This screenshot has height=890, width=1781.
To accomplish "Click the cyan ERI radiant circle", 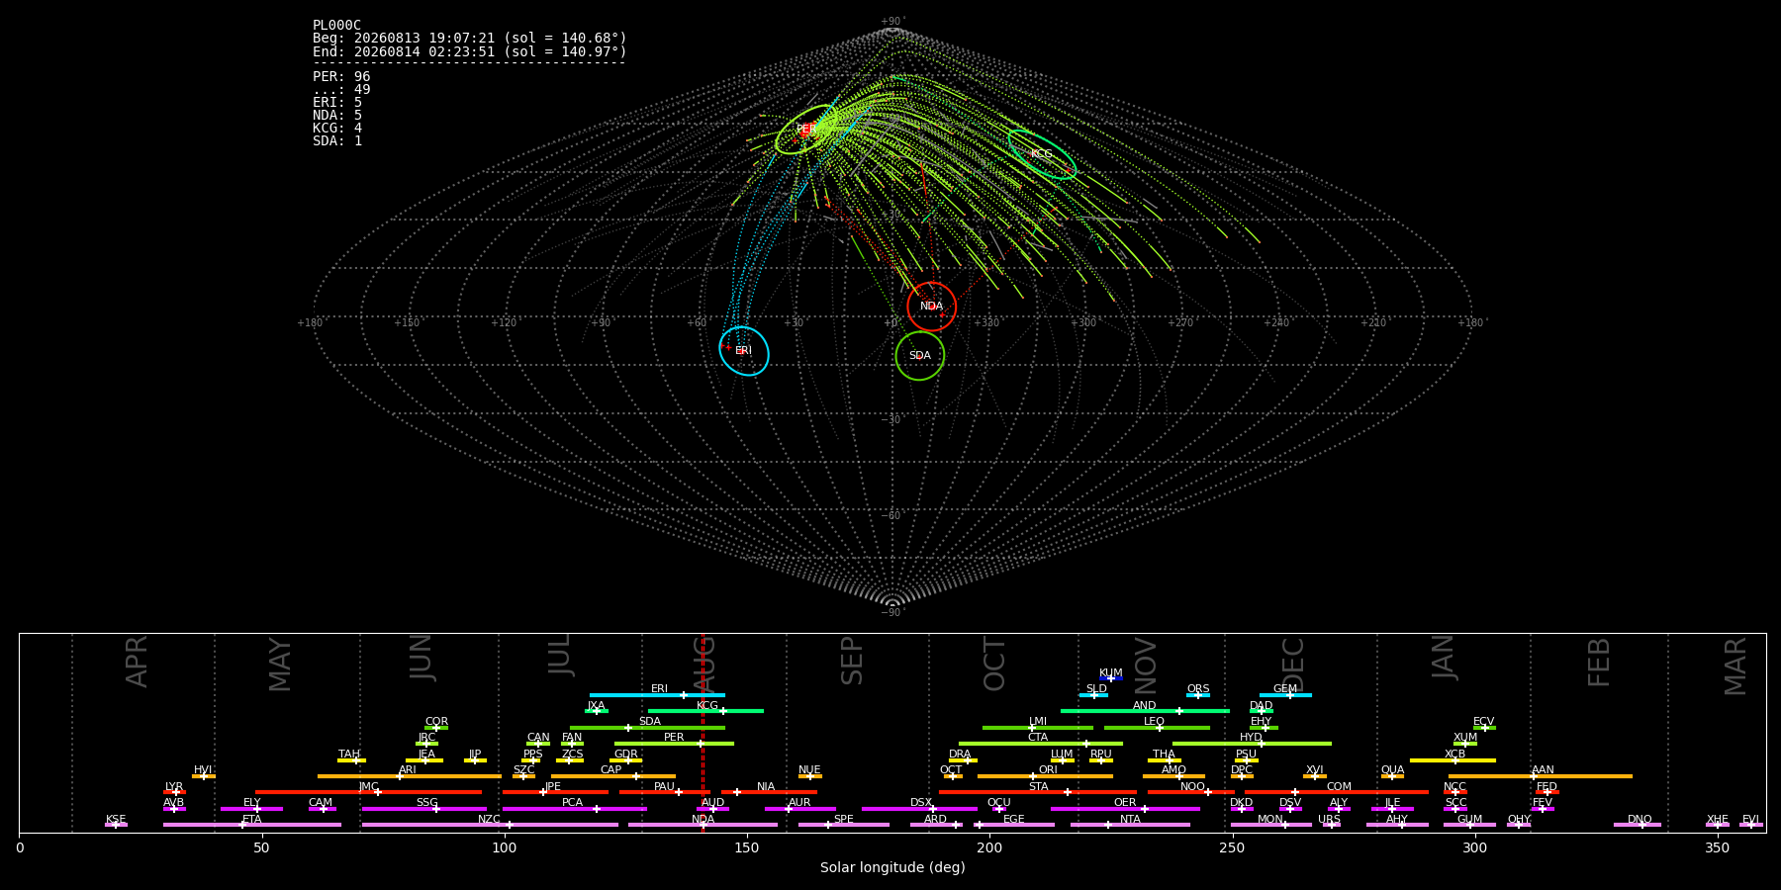I will [x=744, y=351].
